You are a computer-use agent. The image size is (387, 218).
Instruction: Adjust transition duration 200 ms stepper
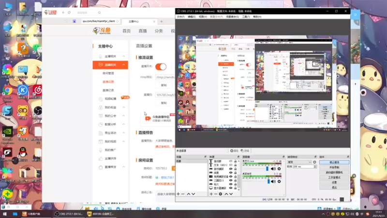315,167
